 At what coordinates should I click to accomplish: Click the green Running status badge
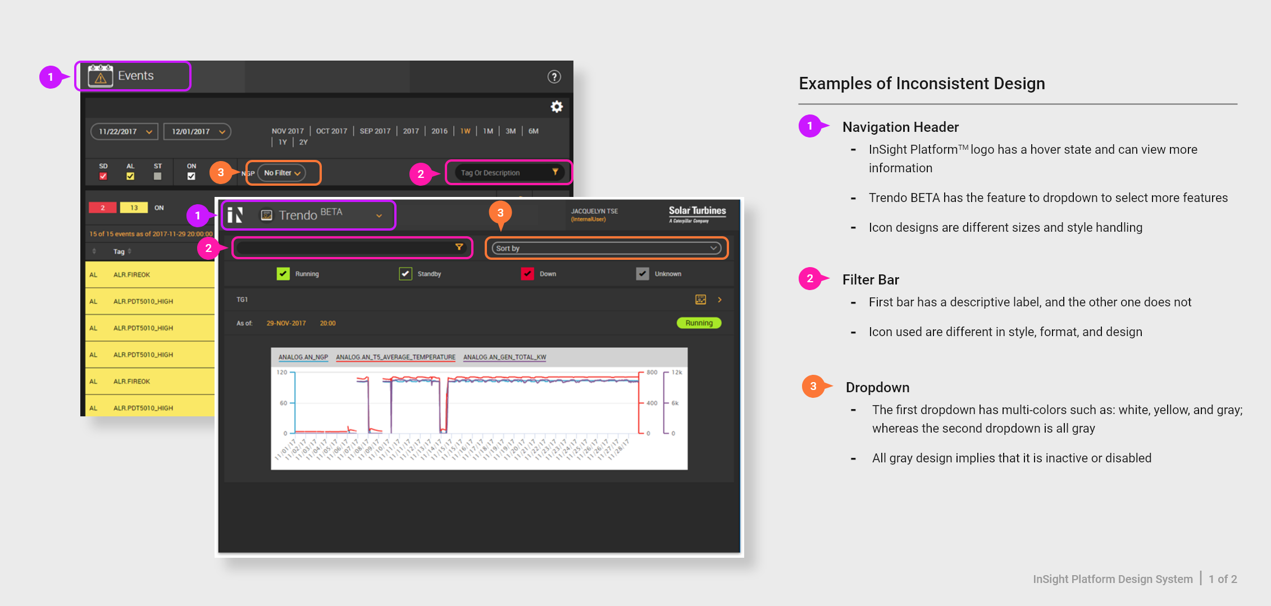click(699, 323)
